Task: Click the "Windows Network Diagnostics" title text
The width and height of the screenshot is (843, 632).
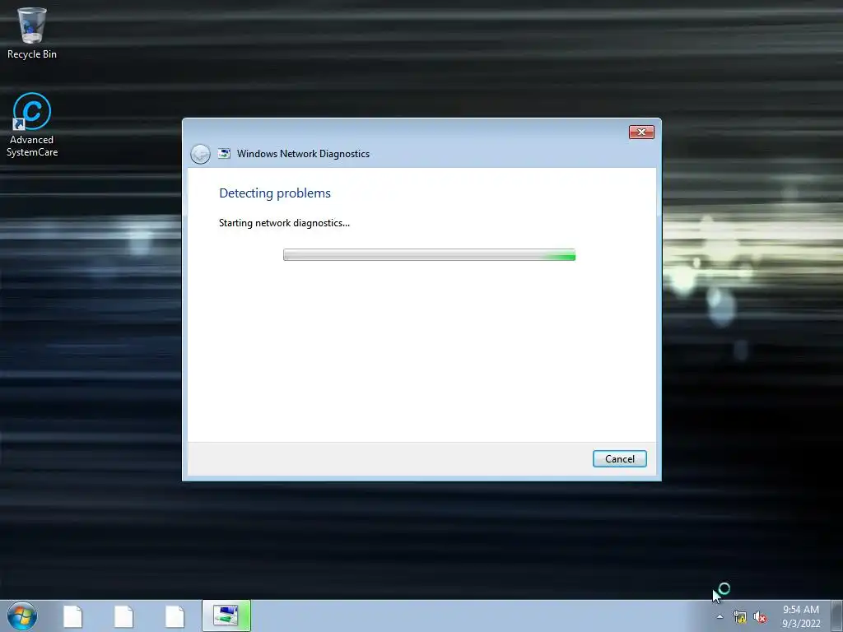Action: (x=303, y=154)
